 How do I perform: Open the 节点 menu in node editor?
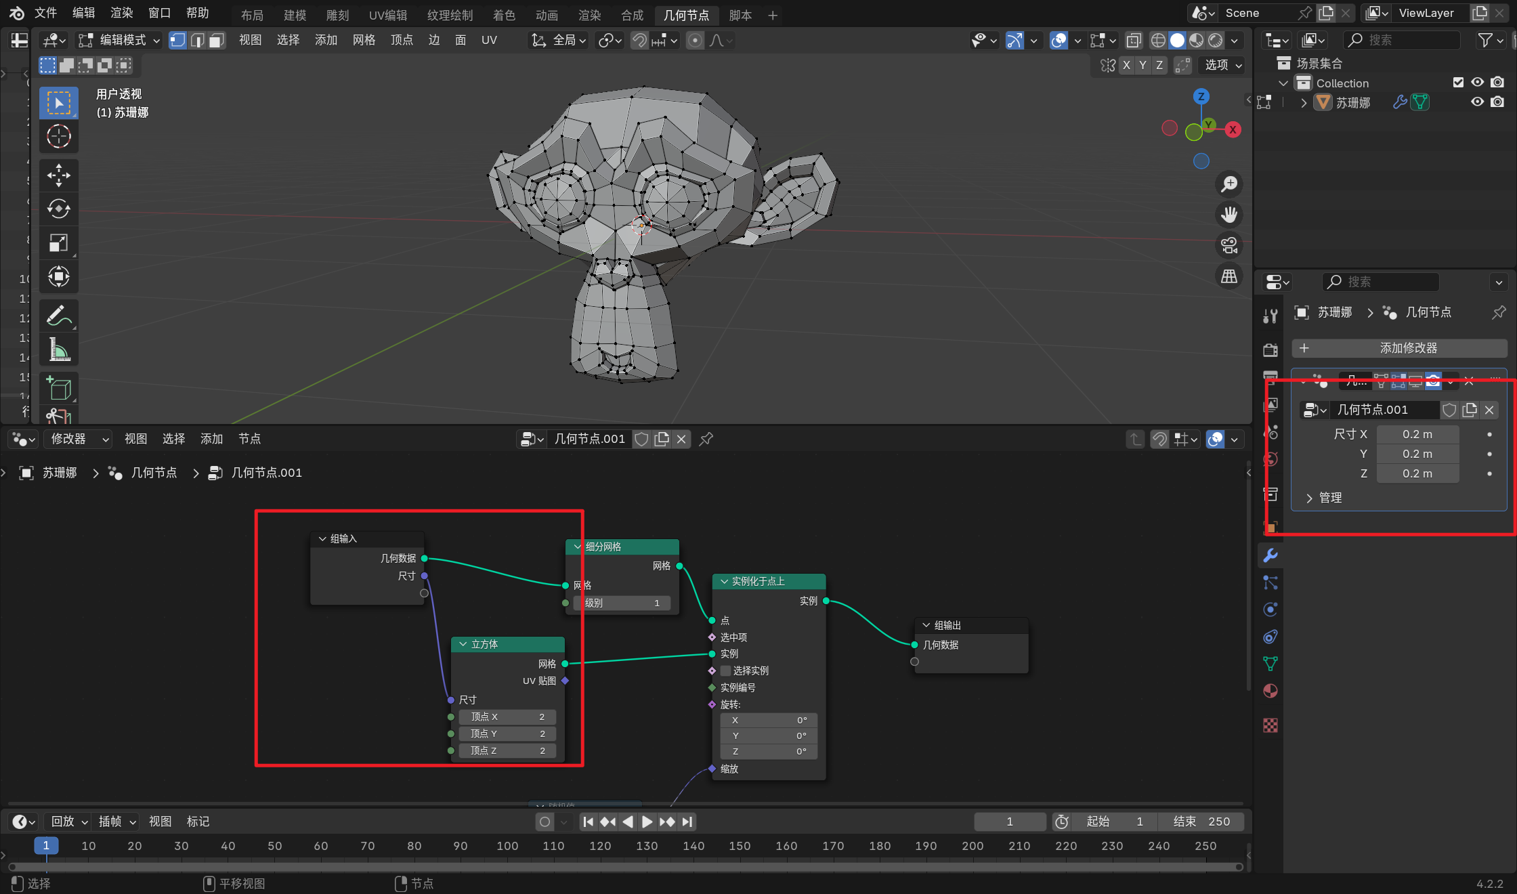249,439
